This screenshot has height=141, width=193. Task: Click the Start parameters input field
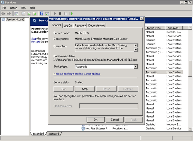[x=108, y=106]
